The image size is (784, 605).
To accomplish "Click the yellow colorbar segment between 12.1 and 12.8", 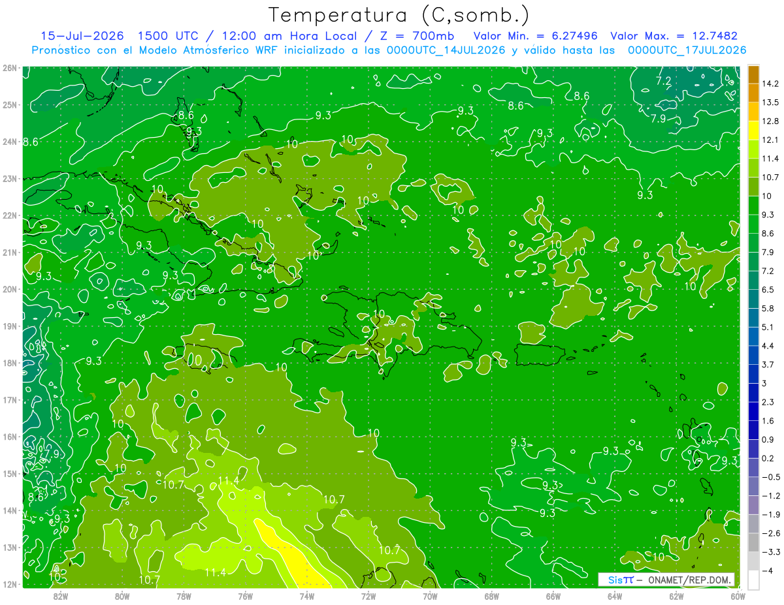I will point(753,130).
